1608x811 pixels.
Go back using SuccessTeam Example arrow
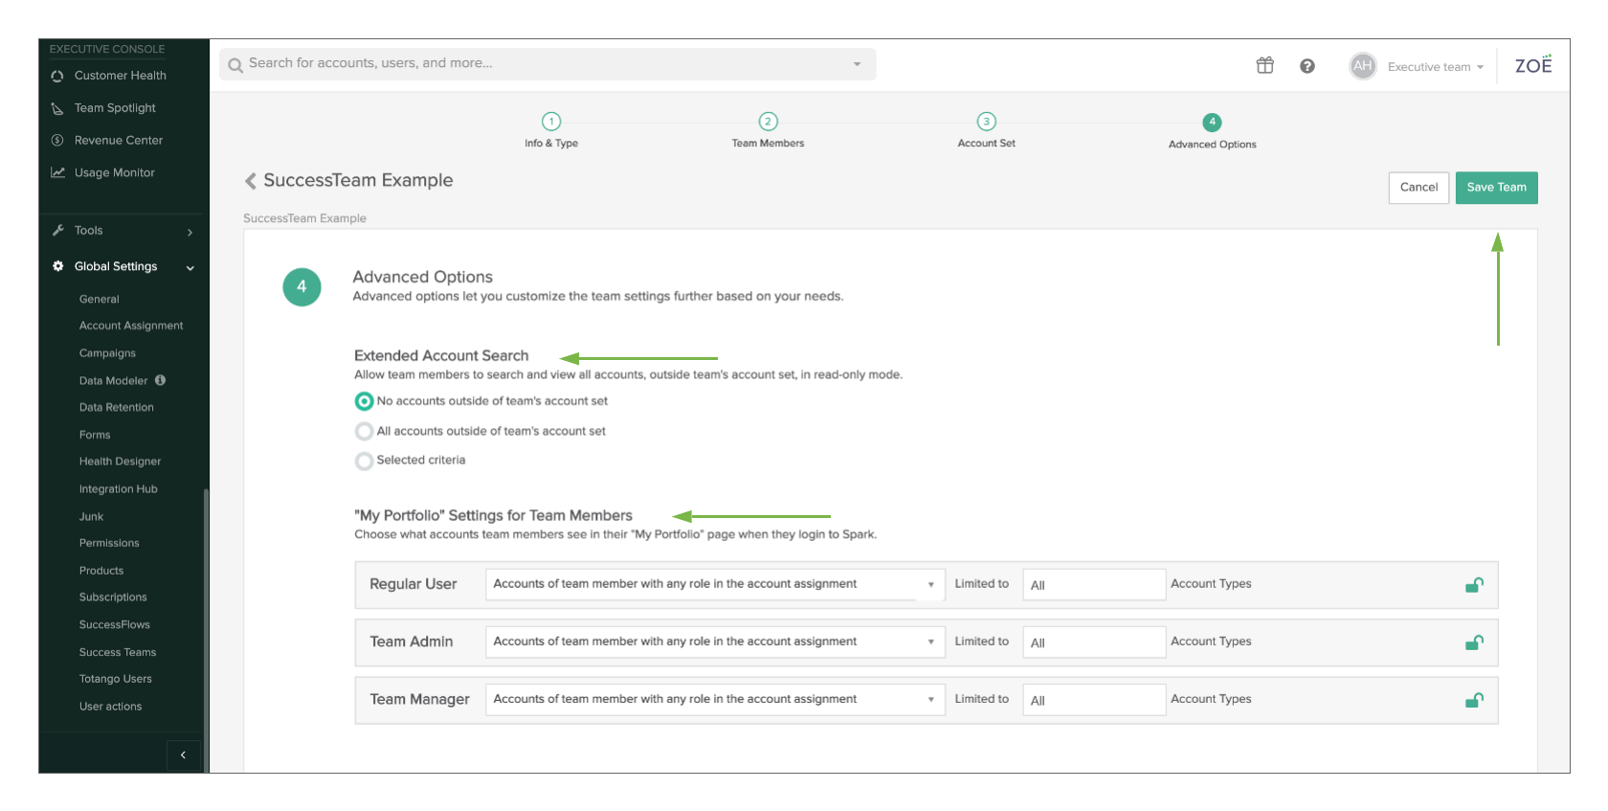point(251,181)
